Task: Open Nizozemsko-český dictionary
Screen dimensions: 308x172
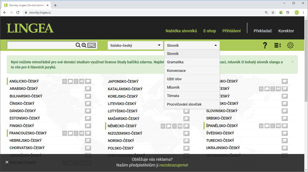Action: (x=125, y=133)
